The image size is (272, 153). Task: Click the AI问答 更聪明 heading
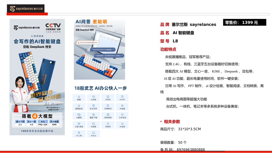(91, 22)
